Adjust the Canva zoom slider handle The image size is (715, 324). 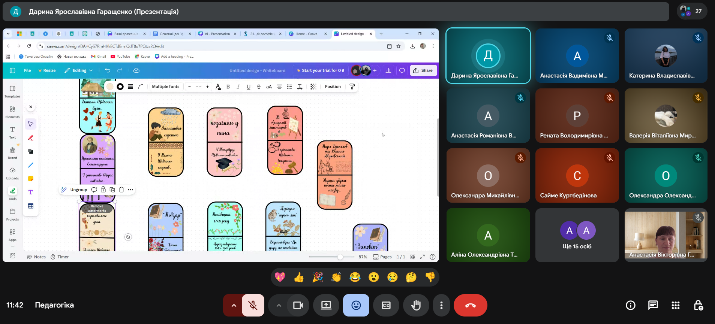(x=340, y=257)
